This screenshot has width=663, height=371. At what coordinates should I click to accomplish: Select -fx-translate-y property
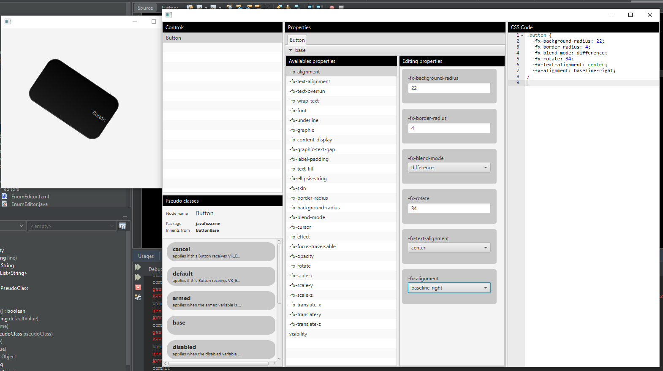tap(341, 314)
